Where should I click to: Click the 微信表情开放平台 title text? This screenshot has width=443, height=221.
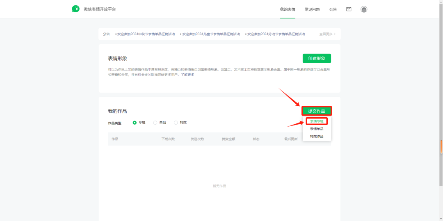point(100,9)
